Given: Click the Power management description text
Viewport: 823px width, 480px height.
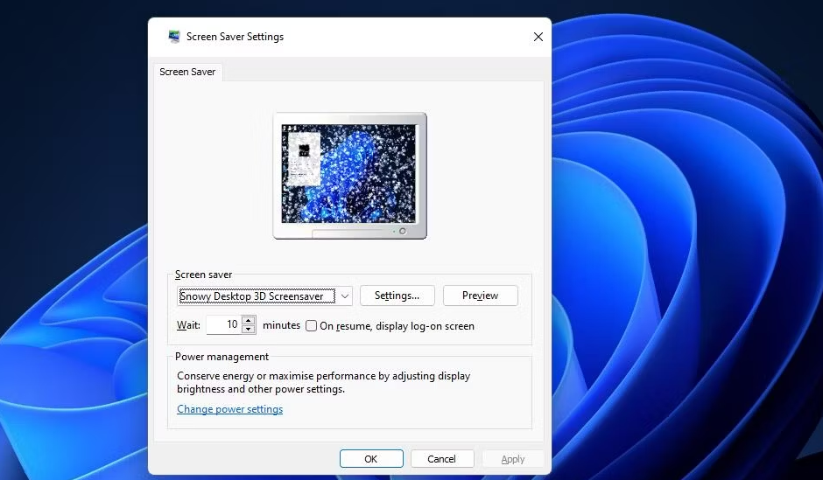Looking at the screenshot, I should (x=323, y=382).
